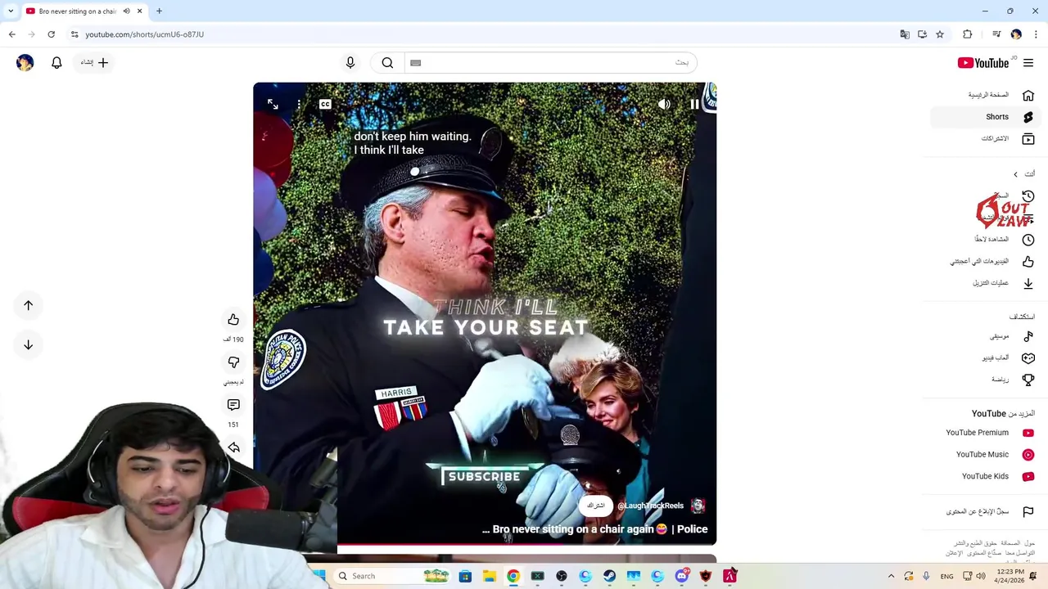The image size is (1048, 589).
Task: Expand the You section chevron
Action: pyautogui.click(x=1016, y=174)
